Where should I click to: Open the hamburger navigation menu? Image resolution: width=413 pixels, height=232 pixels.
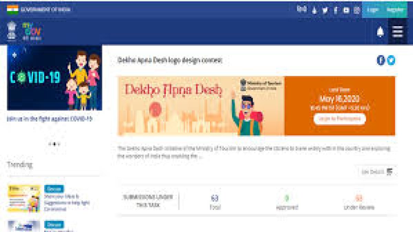tap(398, 32)
